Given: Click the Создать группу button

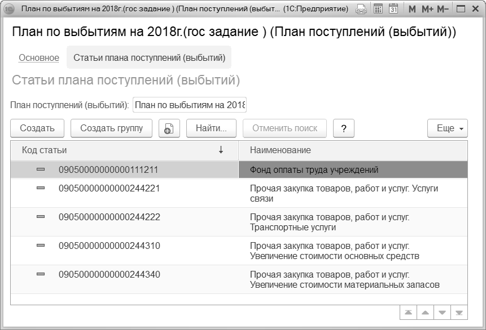Looking at the screenshot, I should tap(111, 128).
